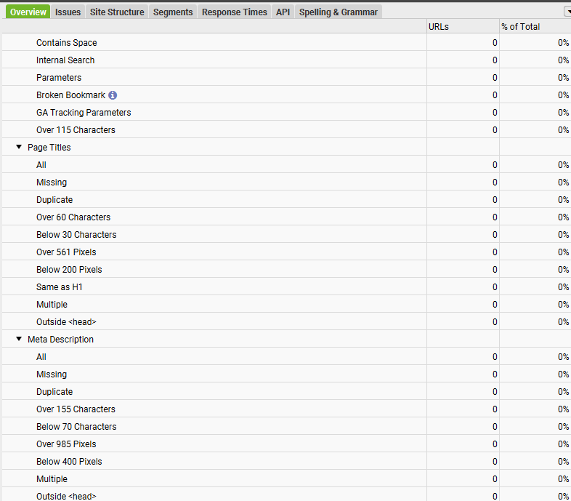
Task: Switch to the Issues tab
Action: click(x=68, y=12)
